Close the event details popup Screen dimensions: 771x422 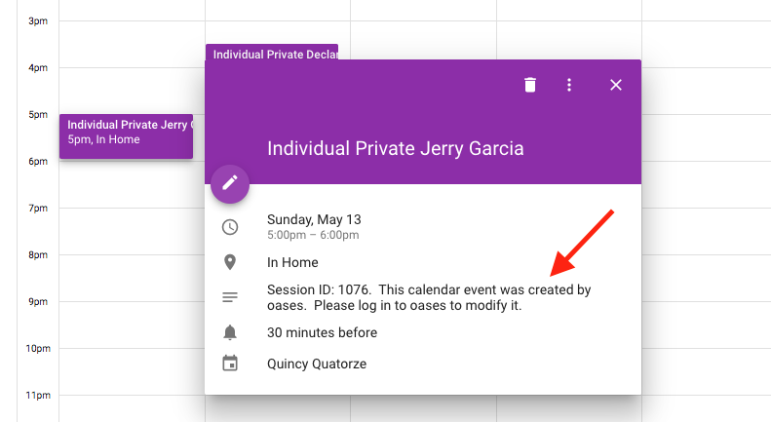click(x=616, y=85)
